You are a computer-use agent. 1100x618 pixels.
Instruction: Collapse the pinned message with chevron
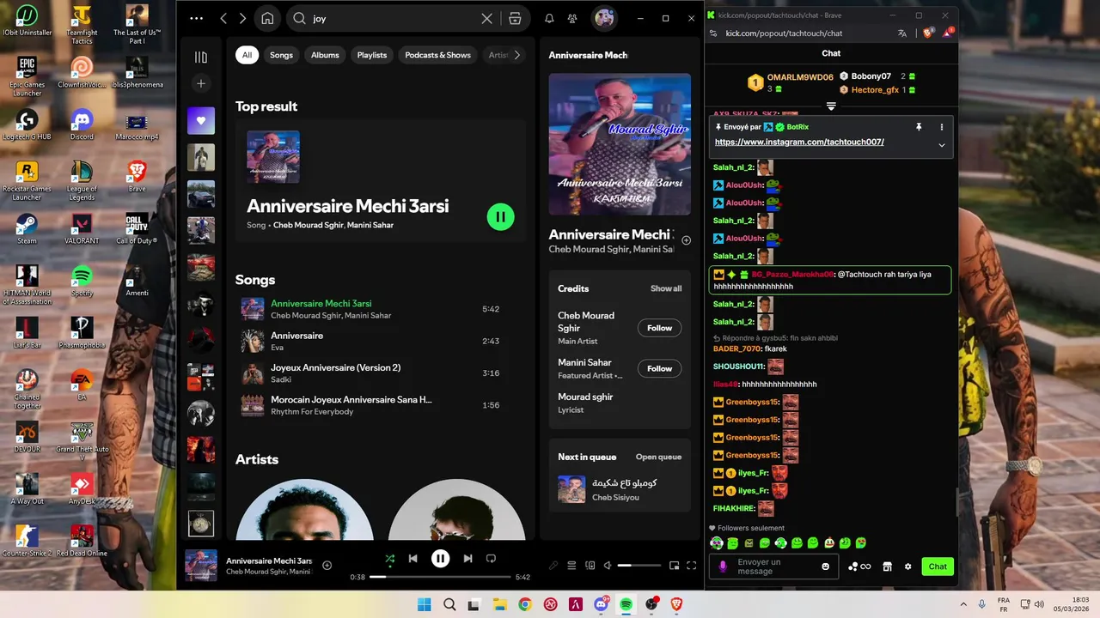pos(942,145)
